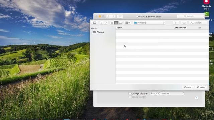This screenshot has height=120, width=214.
Task: Switch file dialog to icon view
Action: (112, 23)
